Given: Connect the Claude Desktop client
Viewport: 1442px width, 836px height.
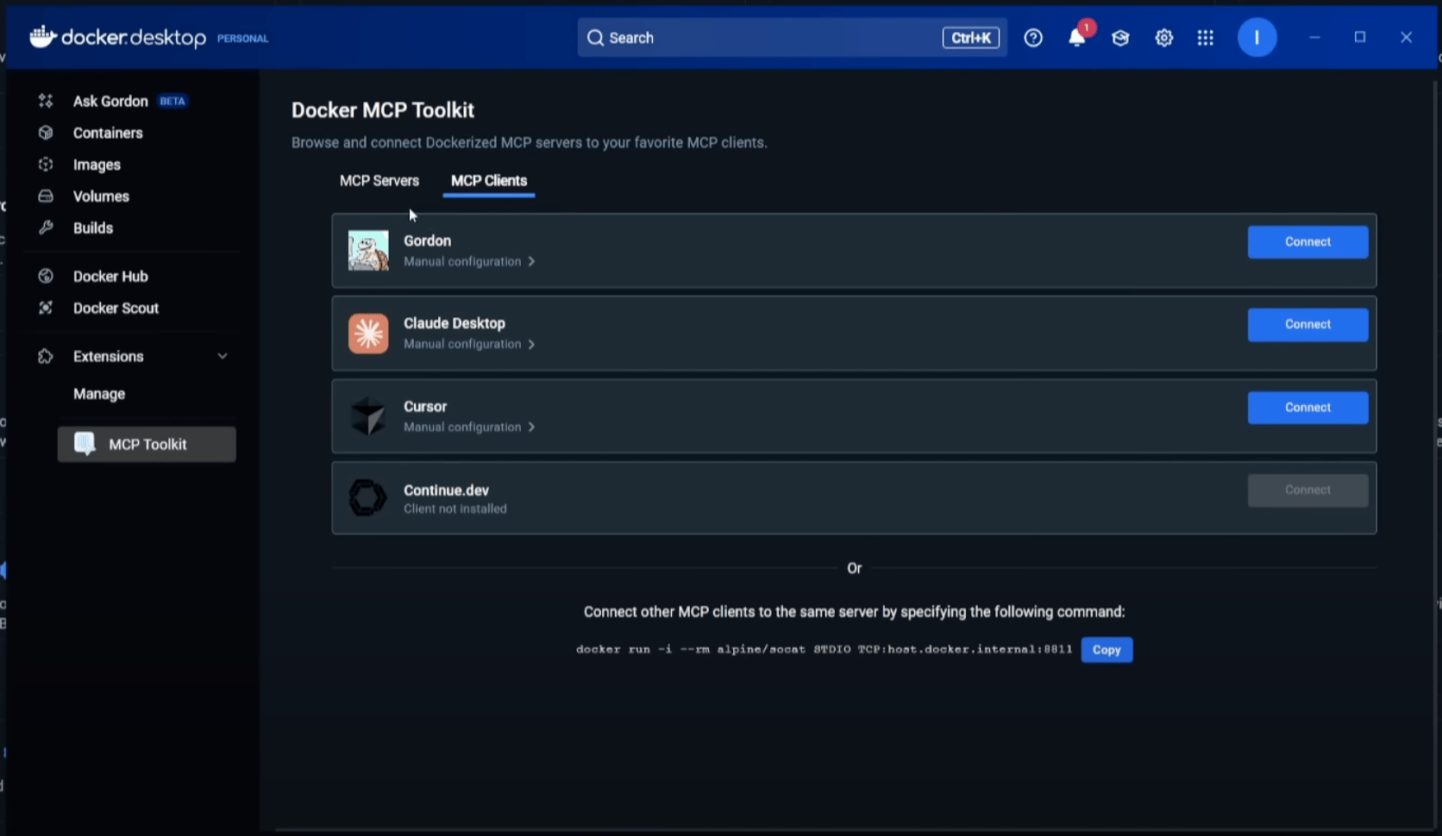Looking at the screenshot, I should click(1307, 325).
